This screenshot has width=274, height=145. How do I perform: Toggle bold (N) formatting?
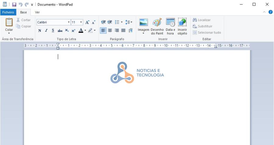[x=40, y=30]
